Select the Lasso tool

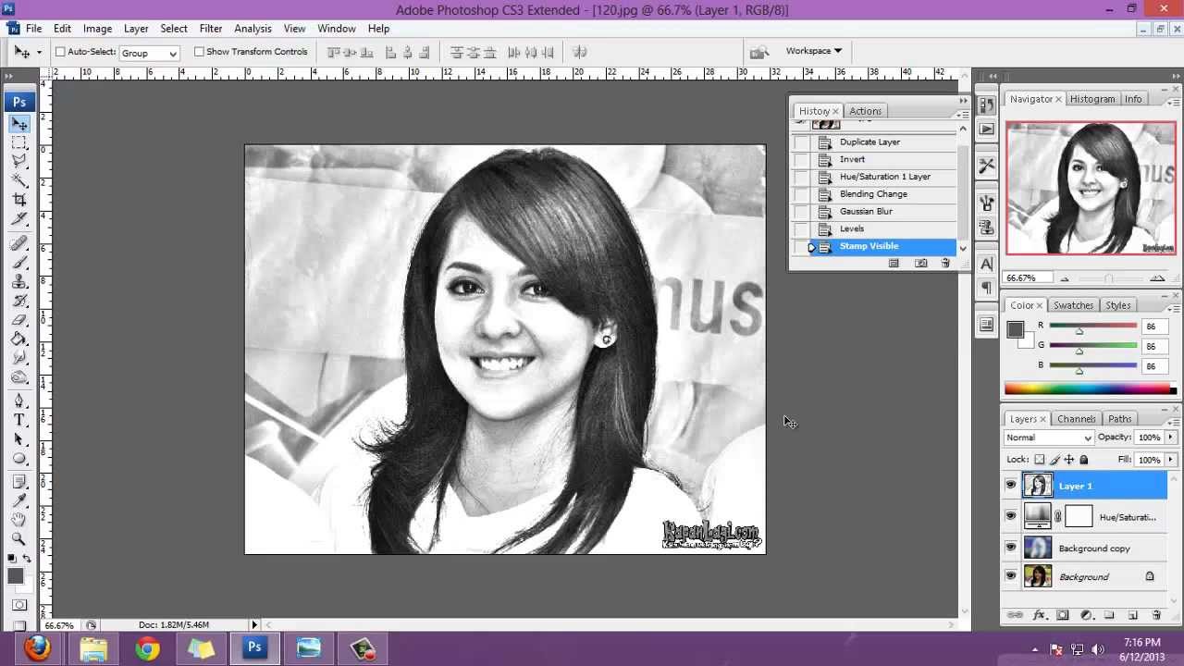pyautogui.click(x=19, y=161)
